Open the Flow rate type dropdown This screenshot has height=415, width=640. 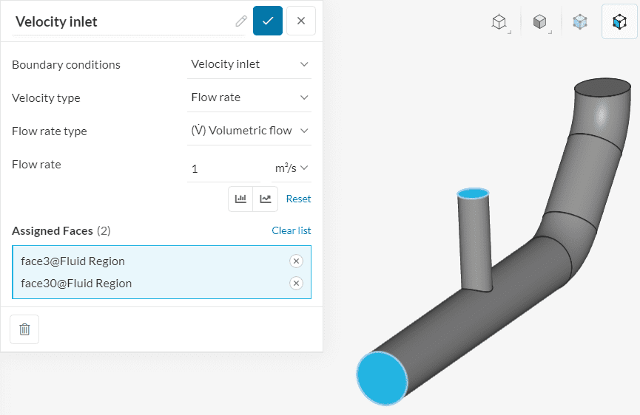(x=250, y=131)
